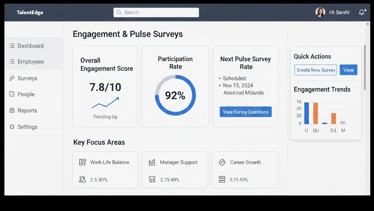The image size is (374, 211).
Task: Click the Create New Survey button
Action: point(316,70)
